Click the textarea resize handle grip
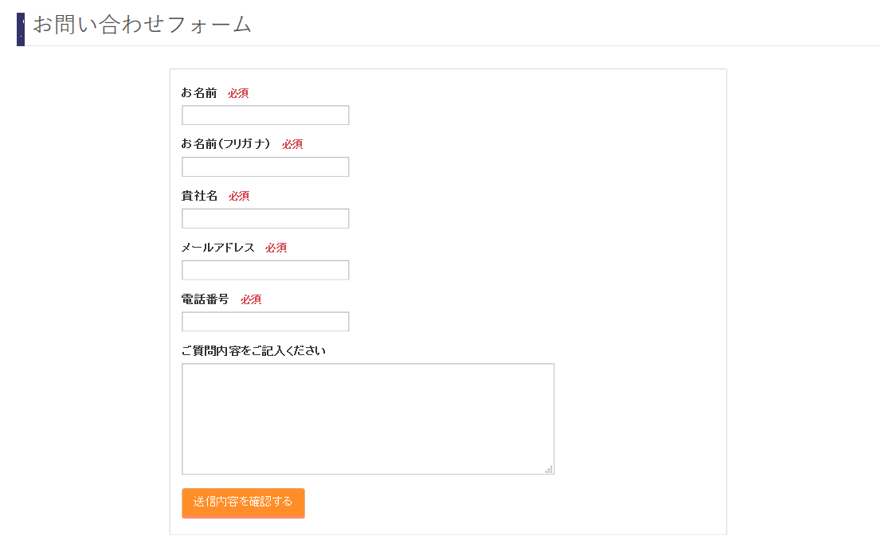Viewport: 893px width, 547px height. pyautogui.click(x=549, y=469)
